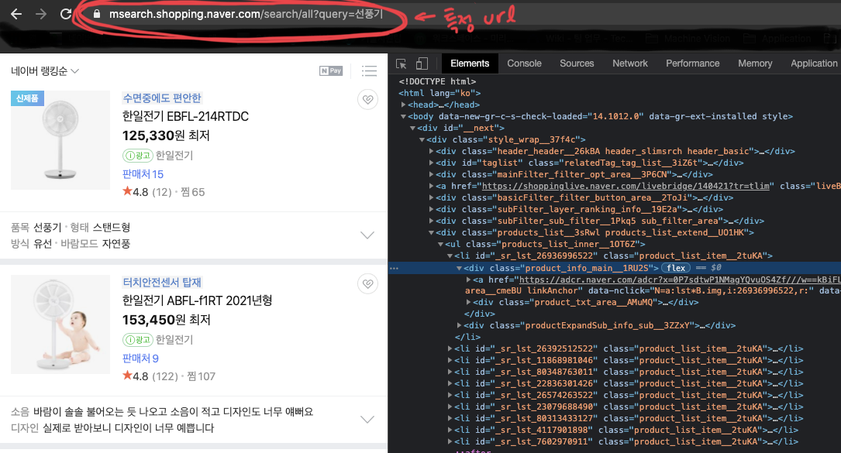Expand the mainFilter_filter_opt_area div node
Screen dimensions: 841x453
(x=431, y=175)
